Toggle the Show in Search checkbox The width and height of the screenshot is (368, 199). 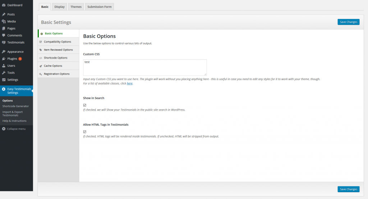click(x=85, y=105)
